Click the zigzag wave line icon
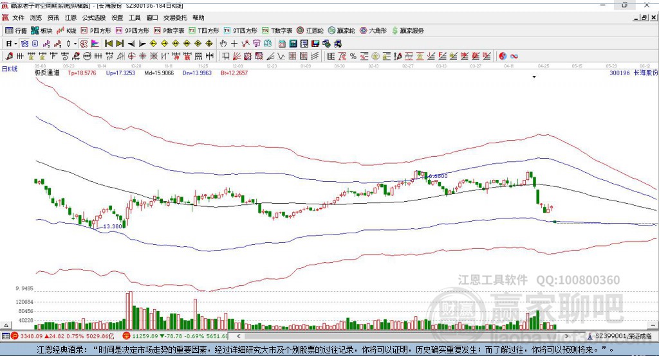The image size is (659, 356). [281, 57]
